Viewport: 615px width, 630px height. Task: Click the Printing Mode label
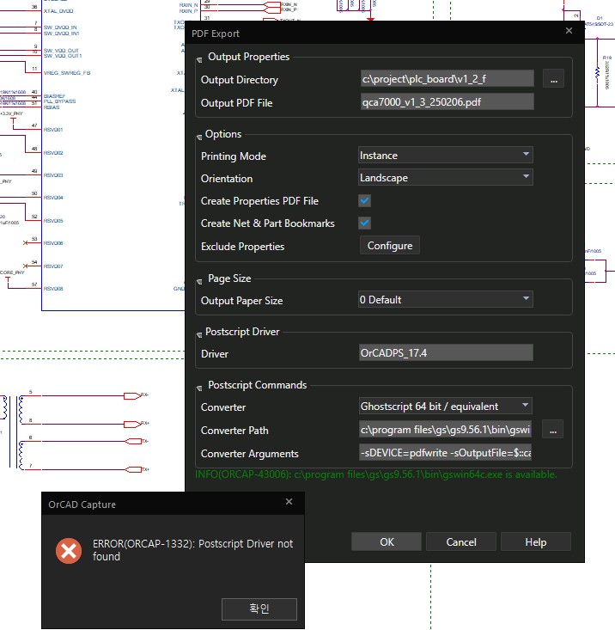[234, 156]
